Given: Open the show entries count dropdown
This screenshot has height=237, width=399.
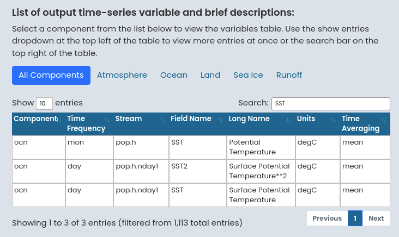Looking at the screenshot, I should 44,103.
